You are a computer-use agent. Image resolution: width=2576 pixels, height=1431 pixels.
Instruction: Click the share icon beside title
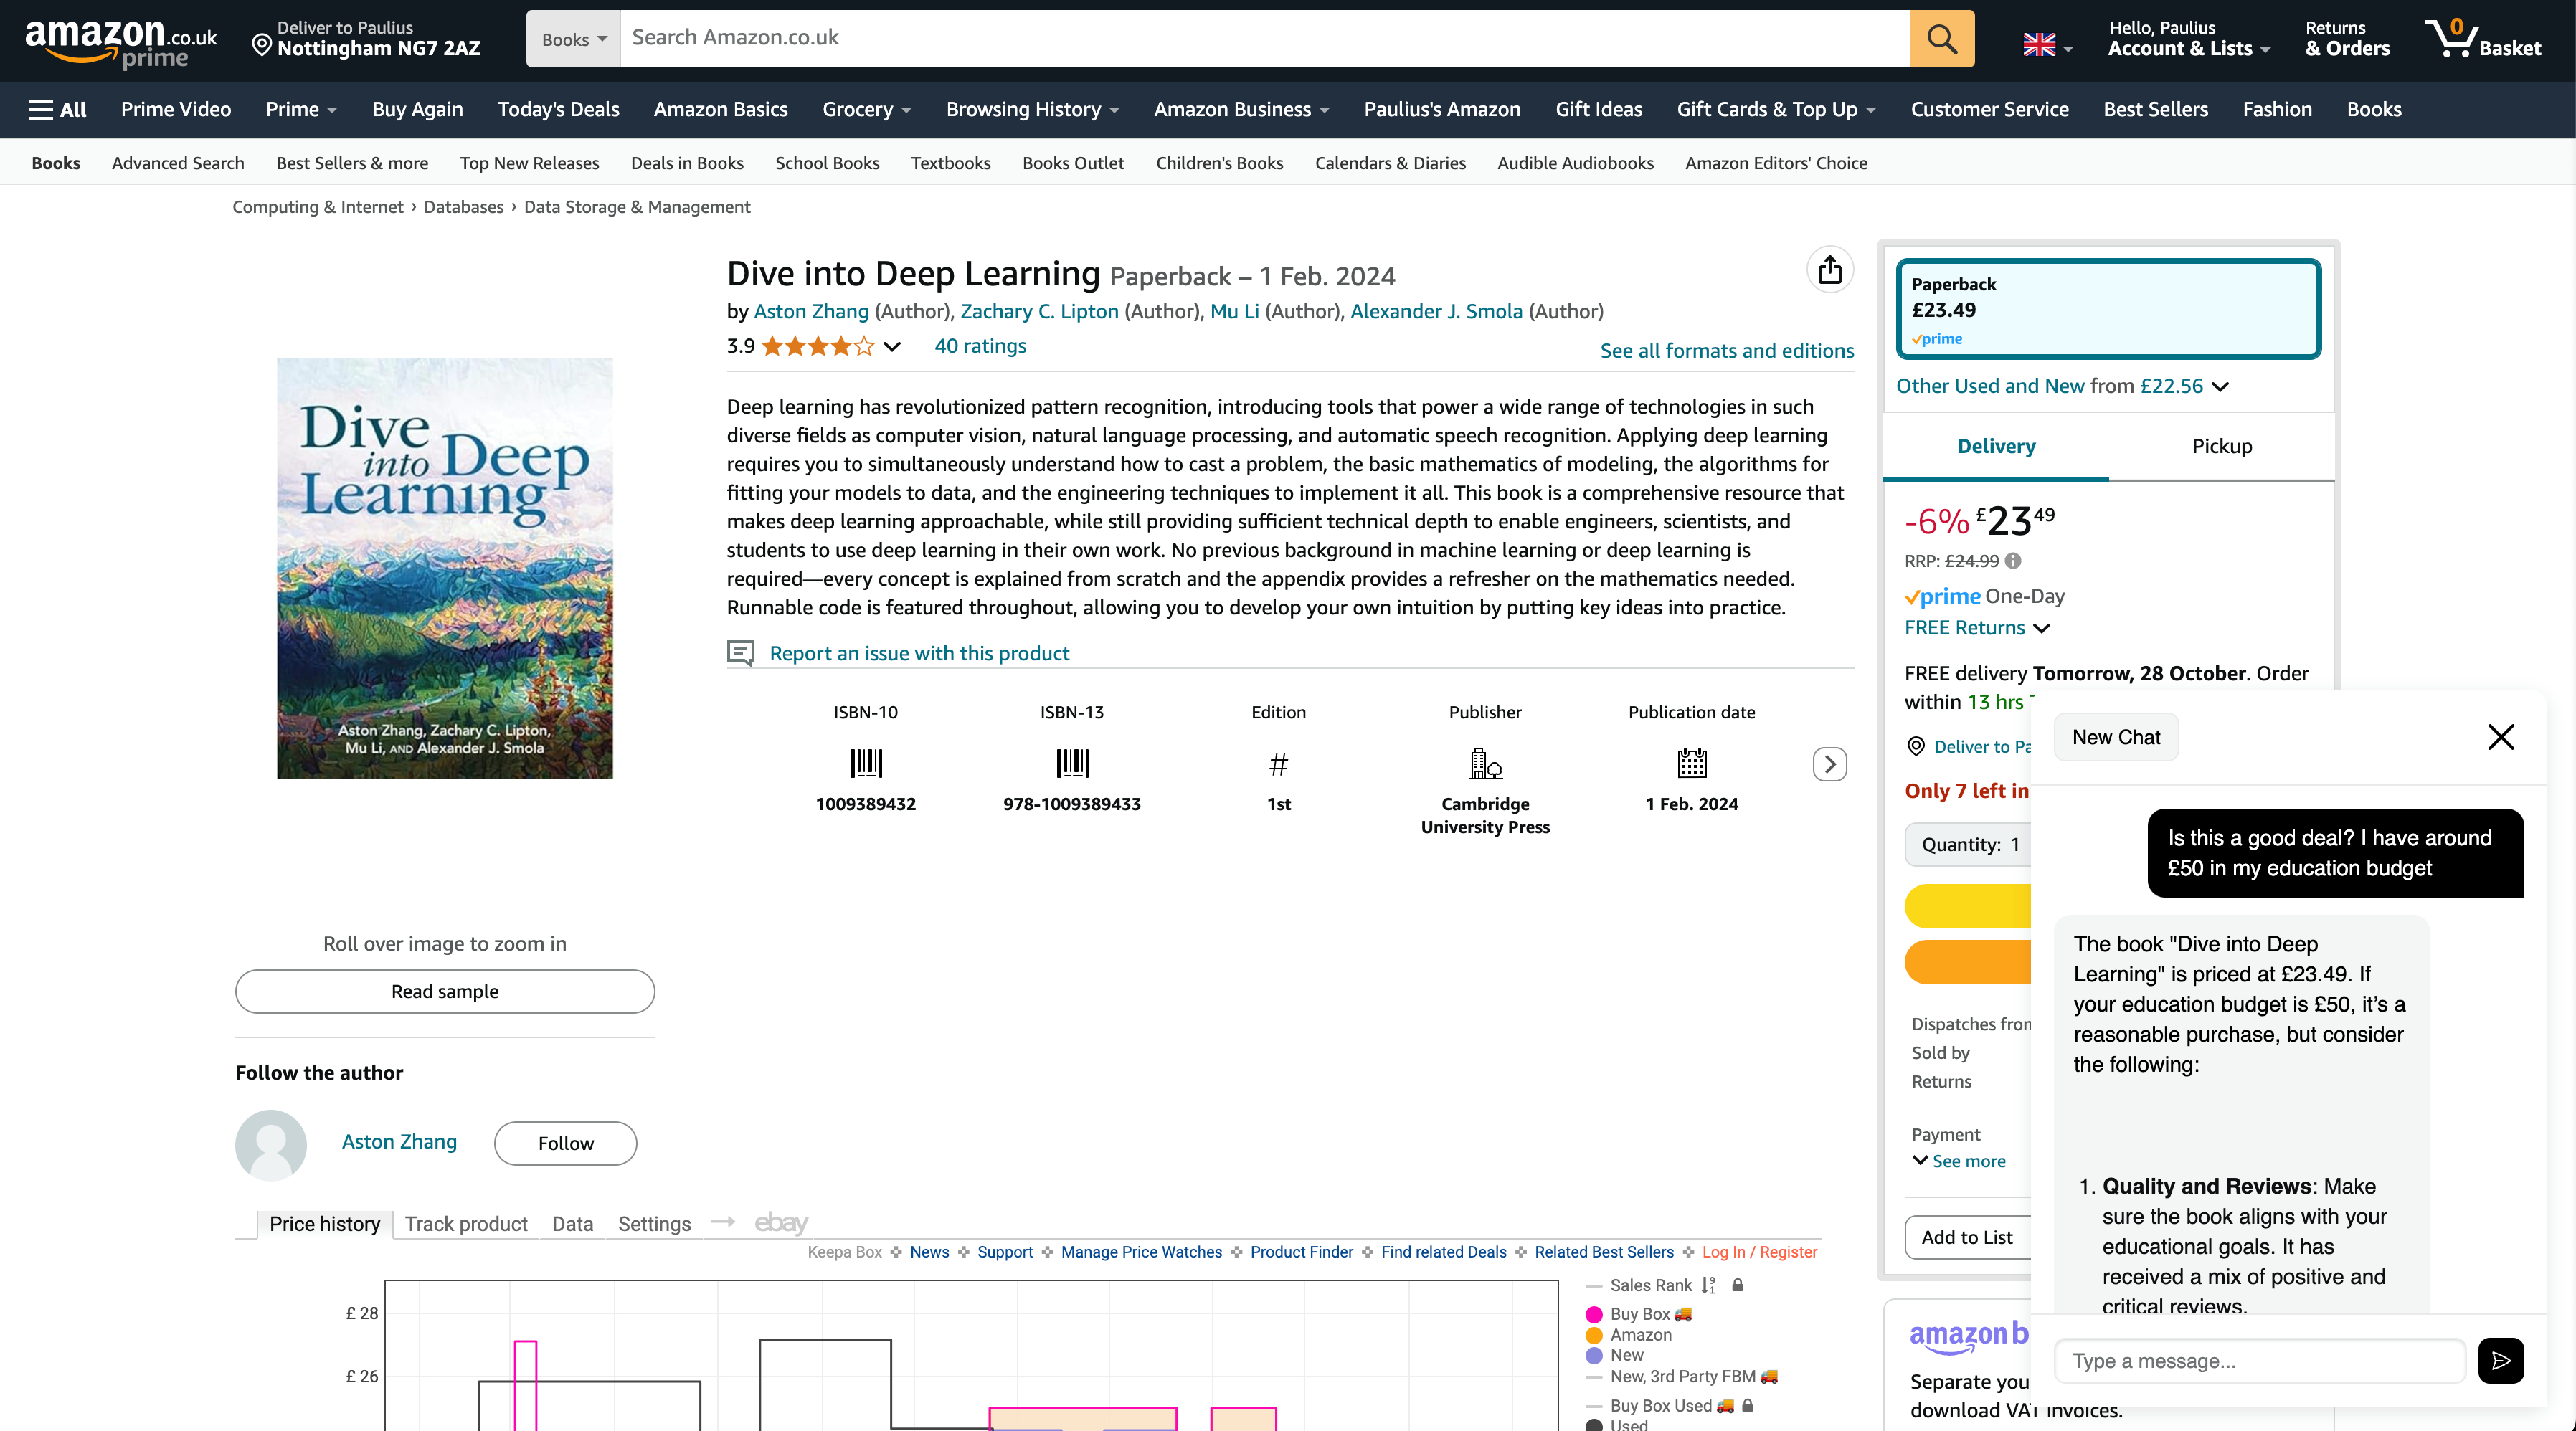coord(1829,270)
